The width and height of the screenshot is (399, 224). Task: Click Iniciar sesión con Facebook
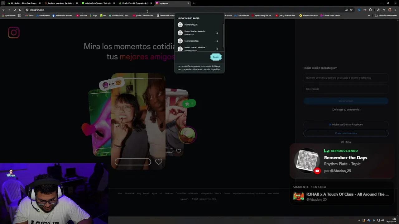pos(346,124)
